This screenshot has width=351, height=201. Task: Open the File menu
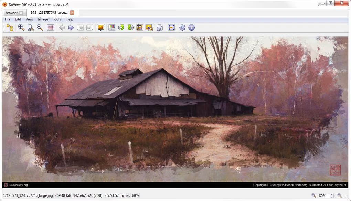(8, 19)
